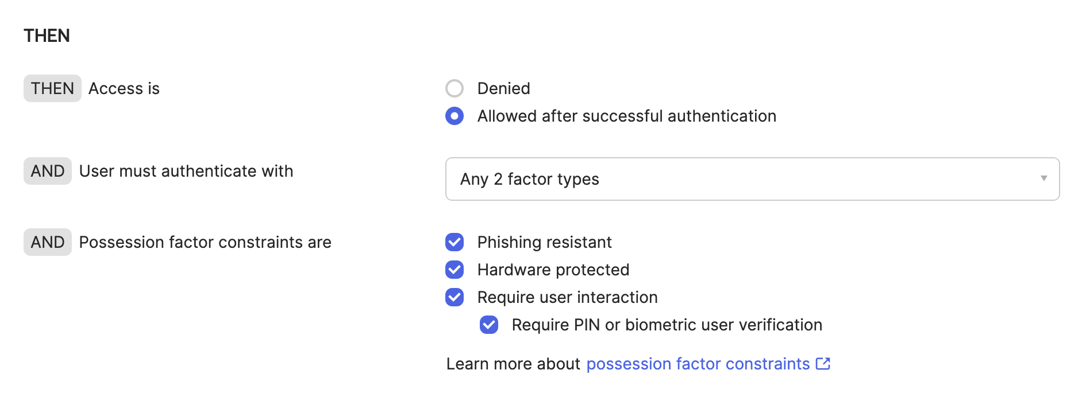Click the Phishing resistant label text
Image resolution: width=1086 pixels, height=405 pixels.
[x=544, y=242]
